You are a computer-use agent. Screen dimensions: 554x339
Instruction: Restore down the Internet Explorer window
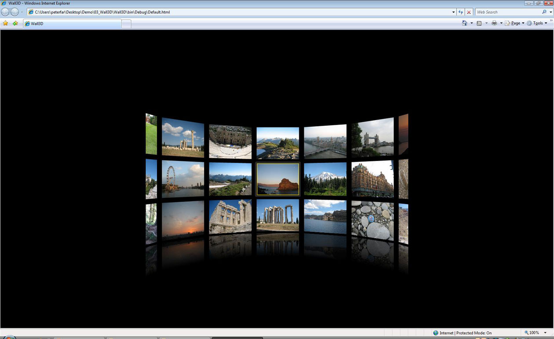click(x=538, y=3)
